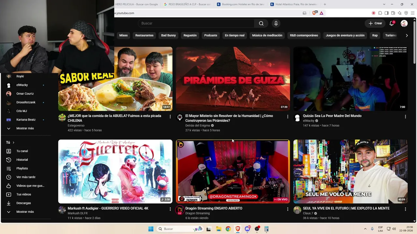This screenshot has height=234, width=417.
Task: Click the Brave Shields lion icon
Action: (314, 13)
